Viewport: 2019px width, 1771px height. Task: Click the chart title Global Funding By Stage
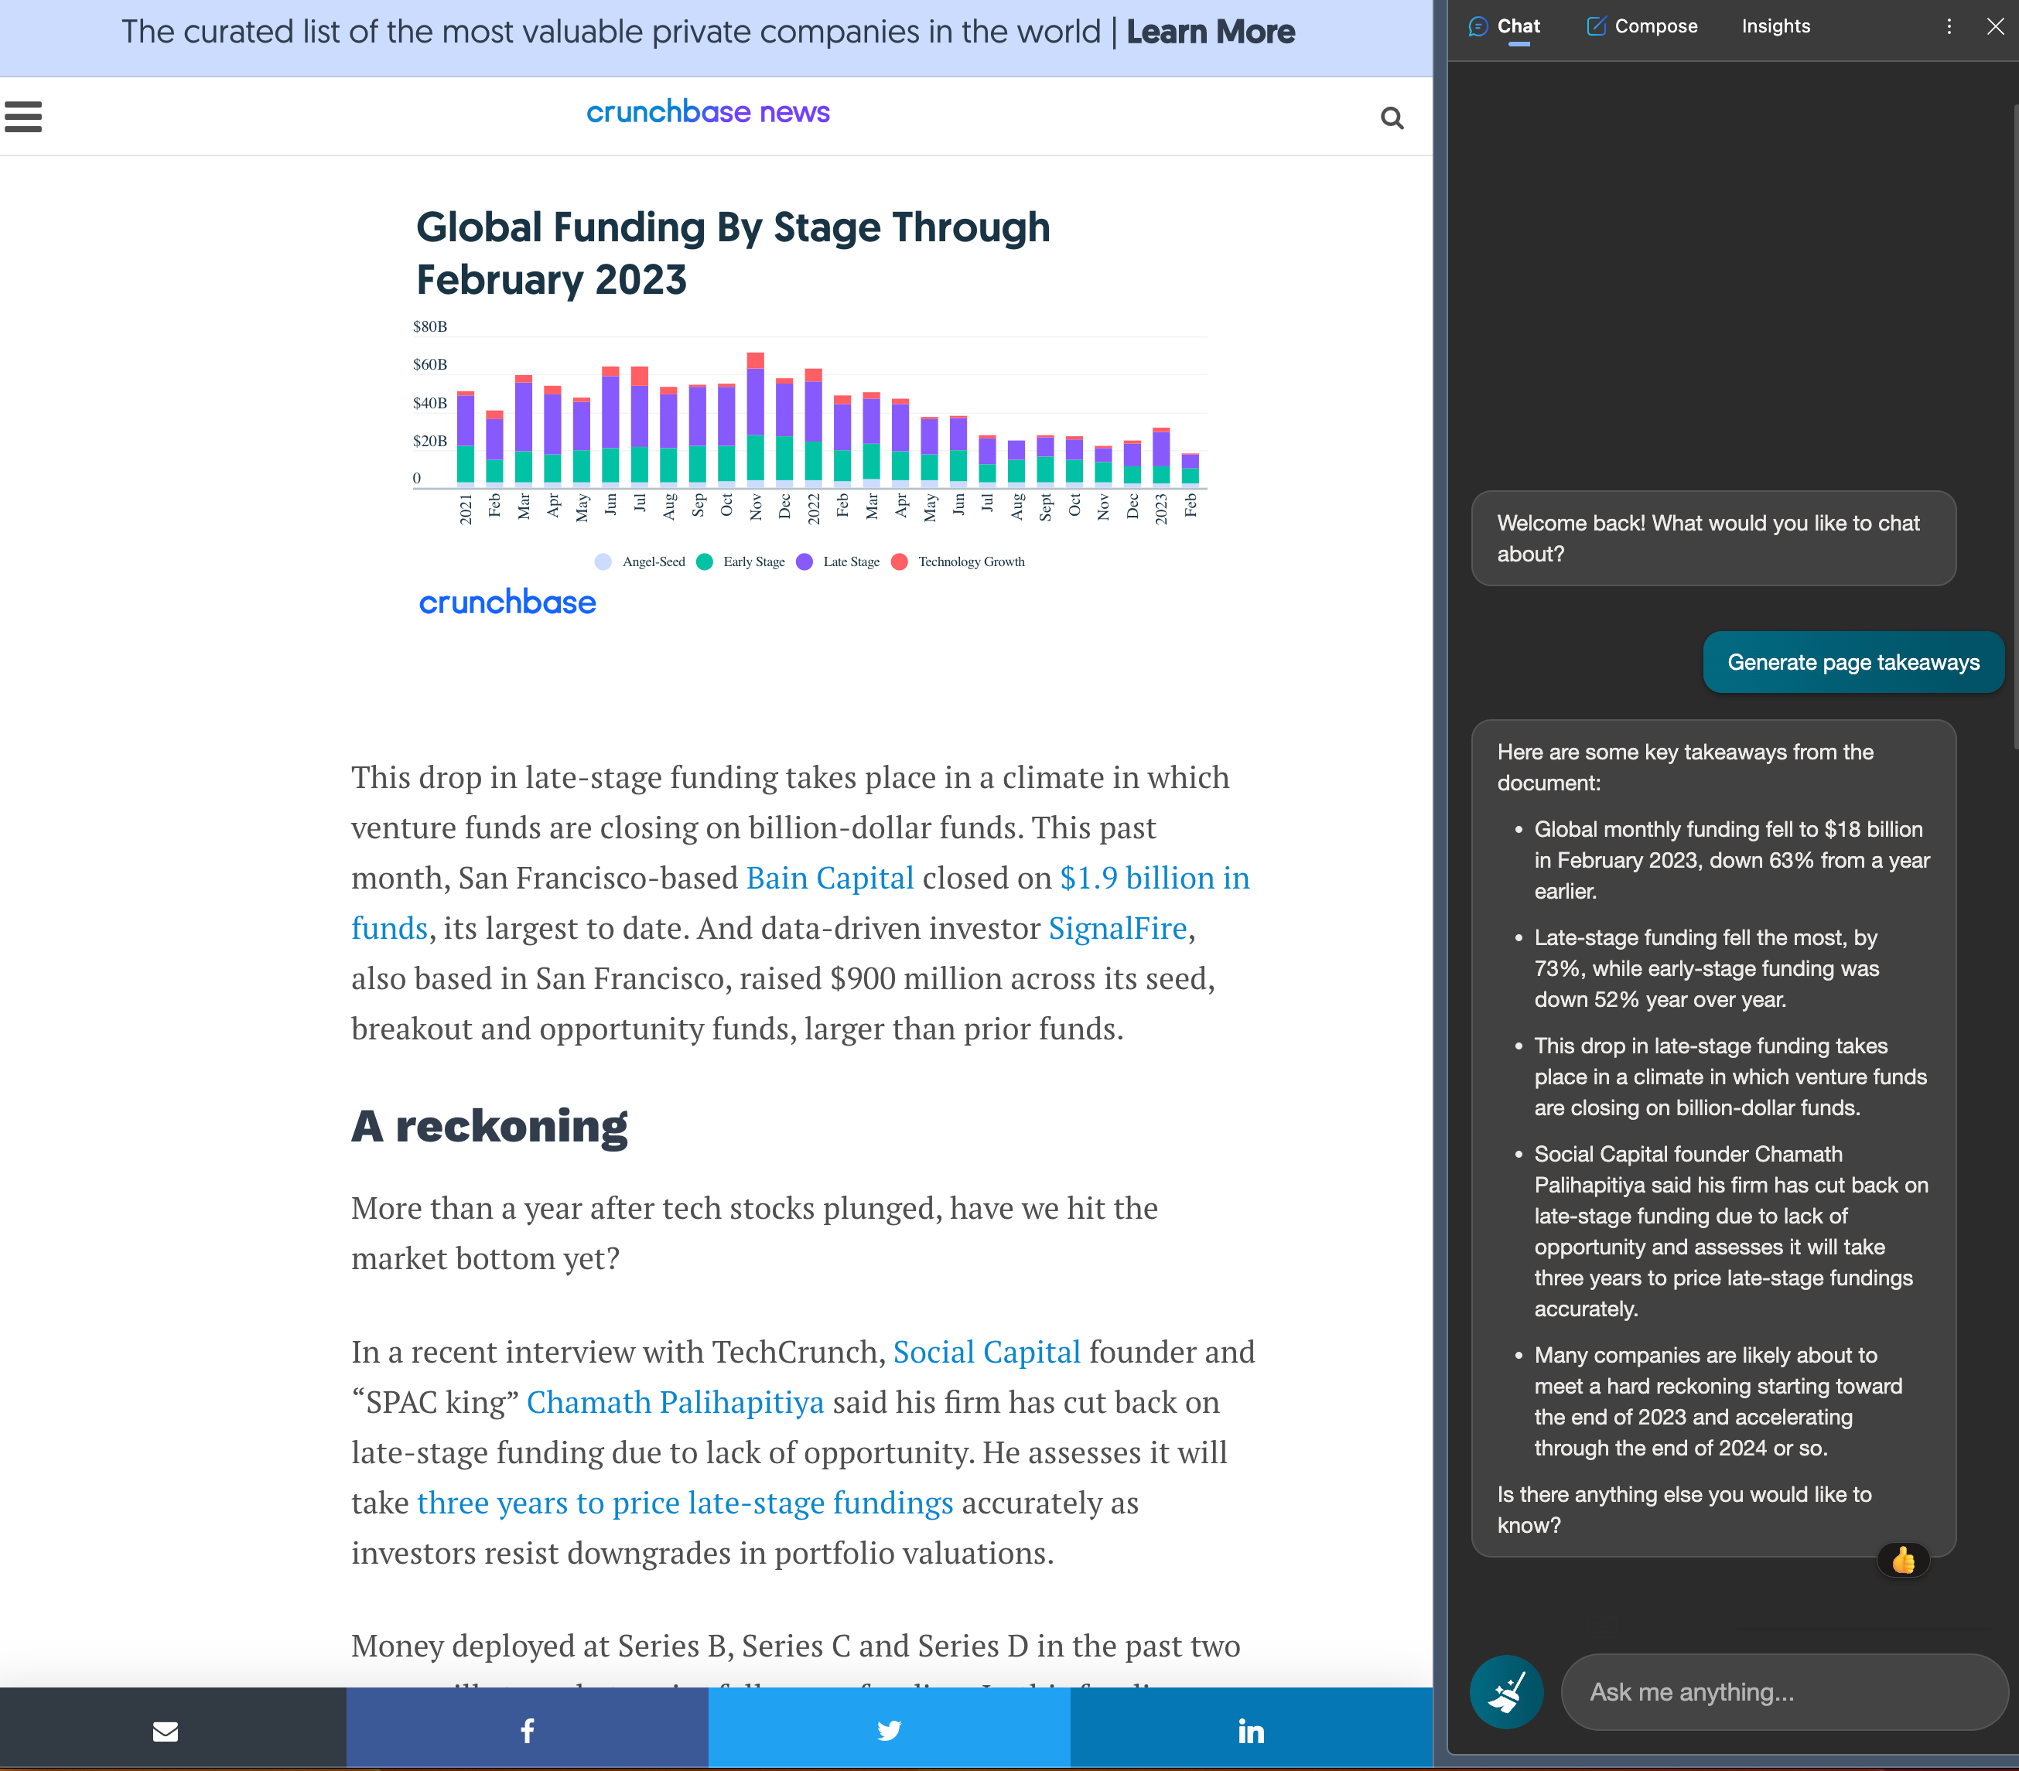click(x=733, y=254)
